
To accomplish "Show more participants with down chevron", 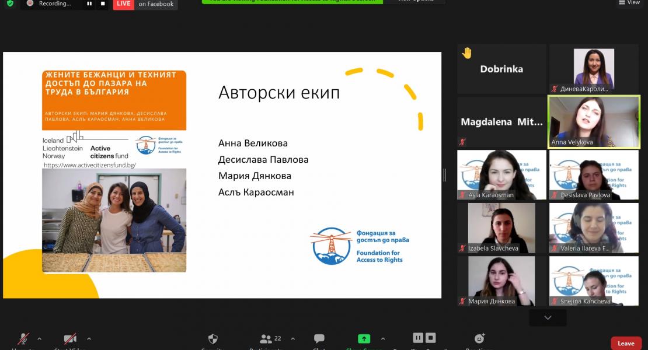I will (x=548, y=317).
